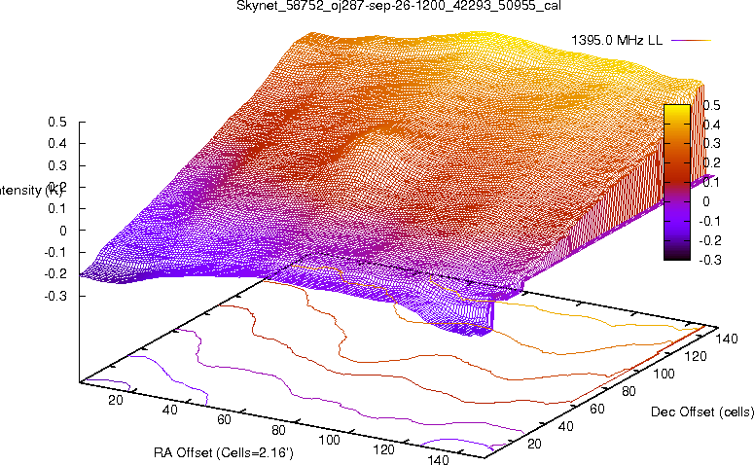Click the 0.2 label on the color bar
This screenshot has height=465, width=754.
point(712,162)
